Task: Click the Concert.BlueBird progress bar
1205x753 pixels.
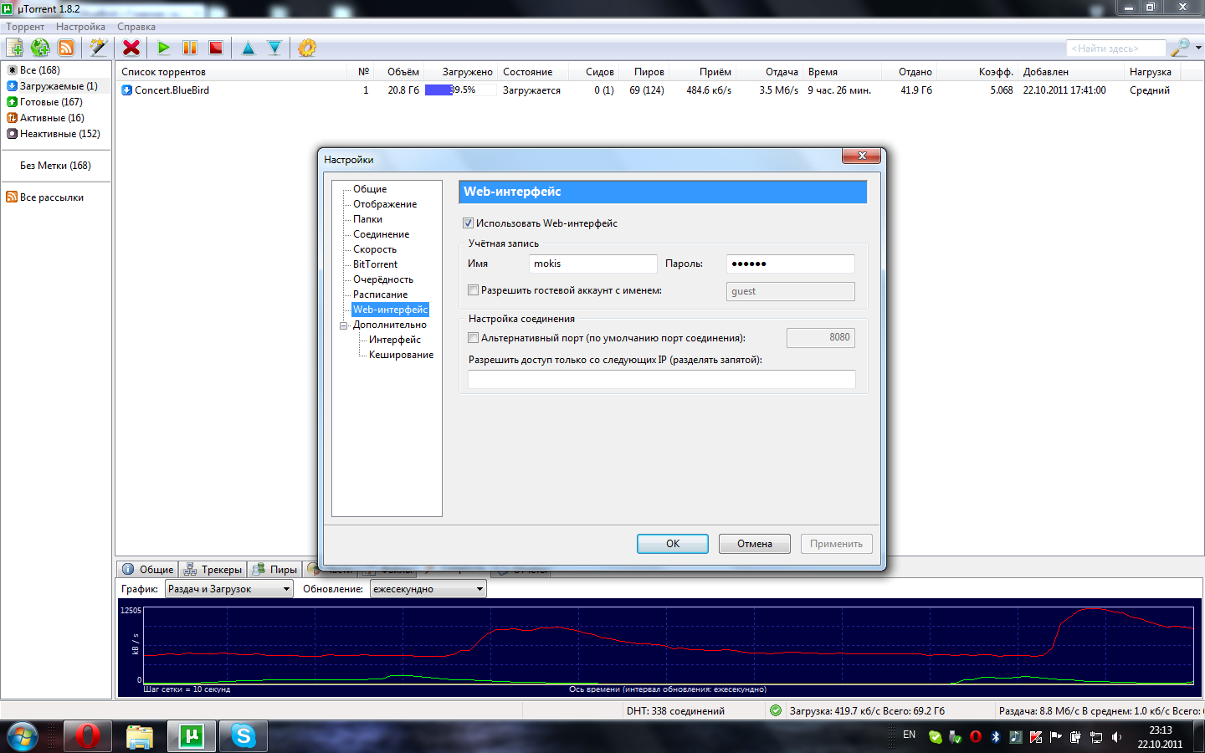Action: [461, 90]
